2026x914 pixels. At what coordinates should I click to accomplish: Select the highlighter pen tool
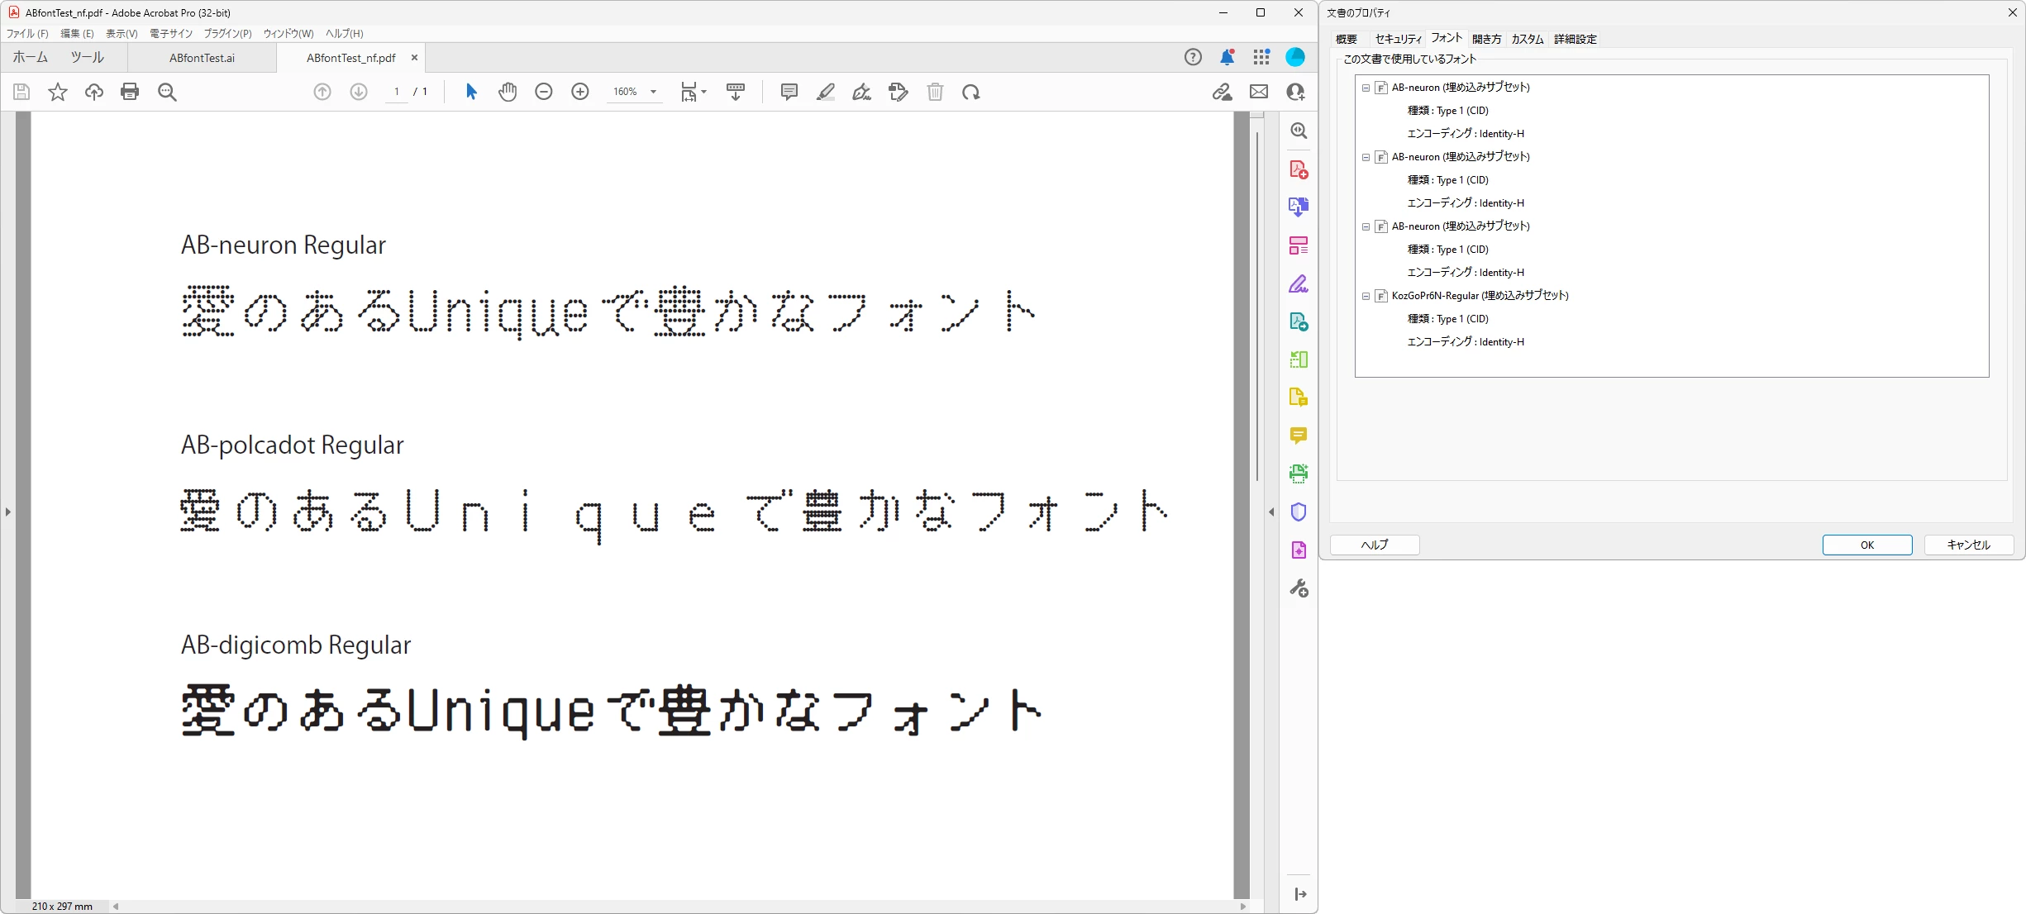[x=825, y=92]
